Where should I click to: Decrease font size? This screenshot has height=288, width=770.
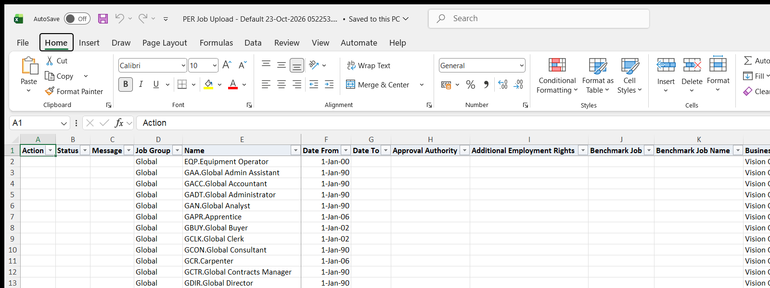(x=243, y=65)
